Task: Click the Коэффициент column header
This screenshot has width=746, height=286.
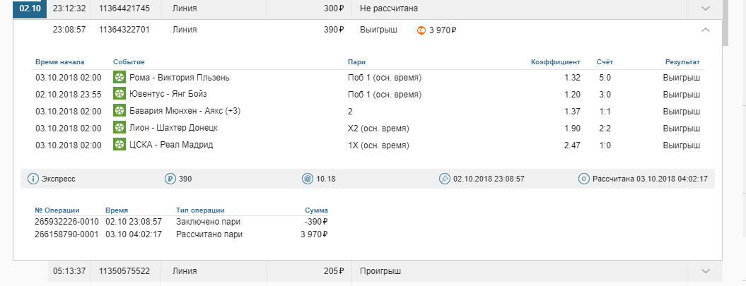Action: tap(556, 62)
